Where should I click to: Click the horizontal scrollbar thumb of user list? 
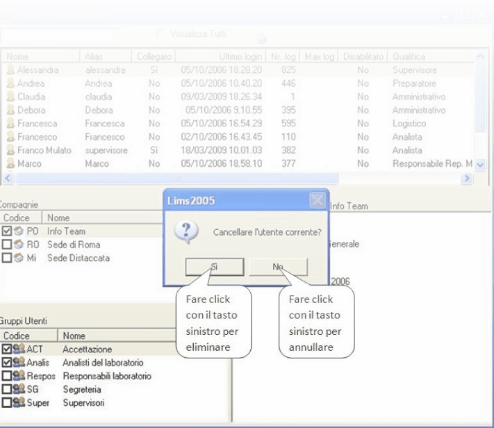[177, 179]
